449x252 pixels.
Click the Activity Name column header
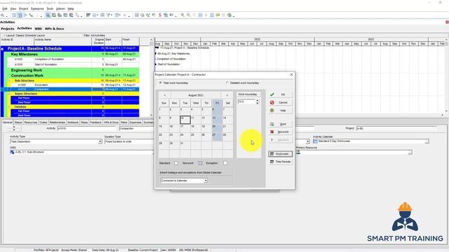(62, 41)
